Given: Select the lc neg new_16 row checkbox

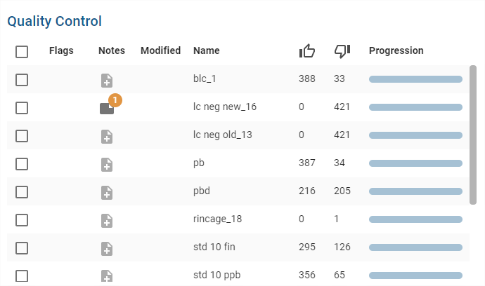Looking at the screenshot, I should click(22, 107).
